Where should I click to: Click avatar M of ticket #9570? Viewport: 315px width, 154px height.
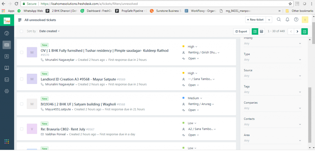[32, 52]
